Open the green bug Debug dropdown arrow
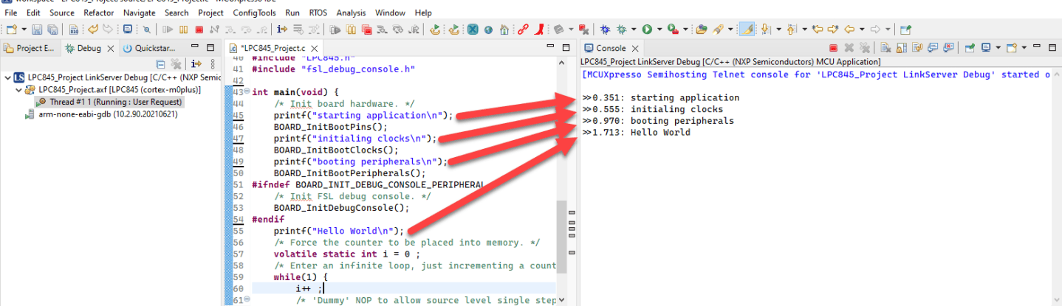1062x306 pixels. point(634,29)
